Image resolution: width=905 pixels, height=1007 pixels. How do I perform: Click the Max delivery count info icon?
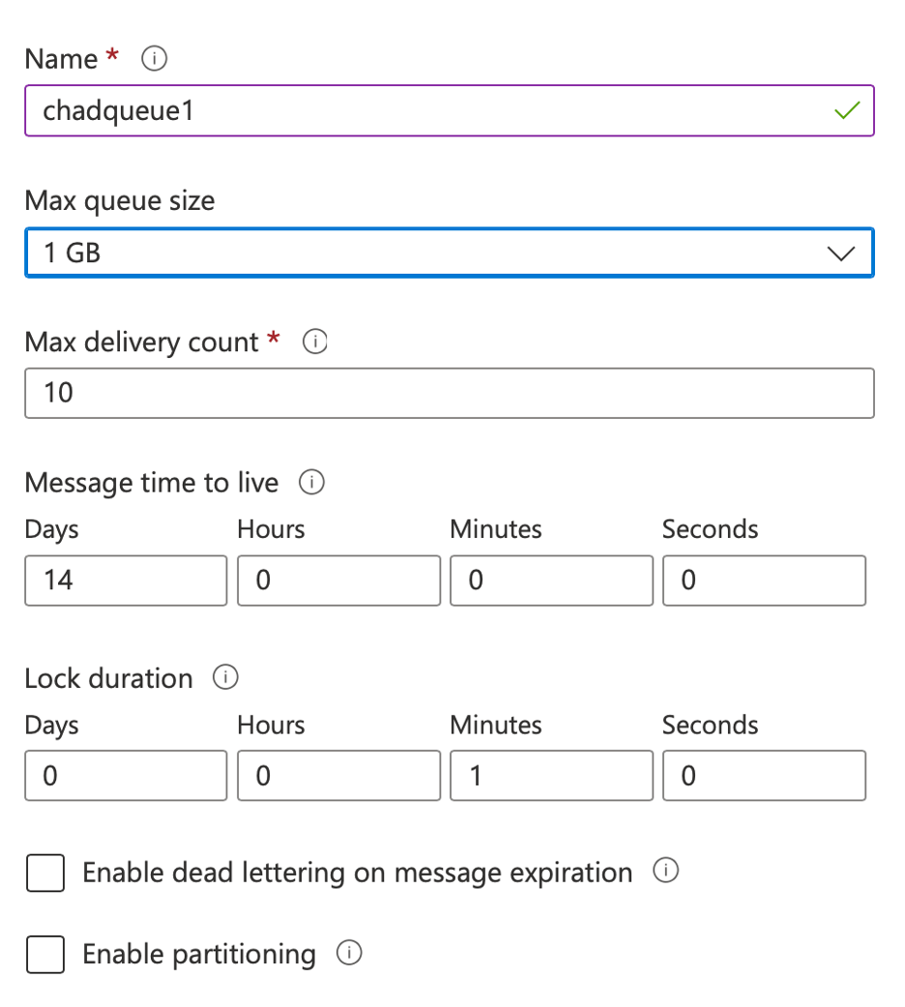click(315, 341)
